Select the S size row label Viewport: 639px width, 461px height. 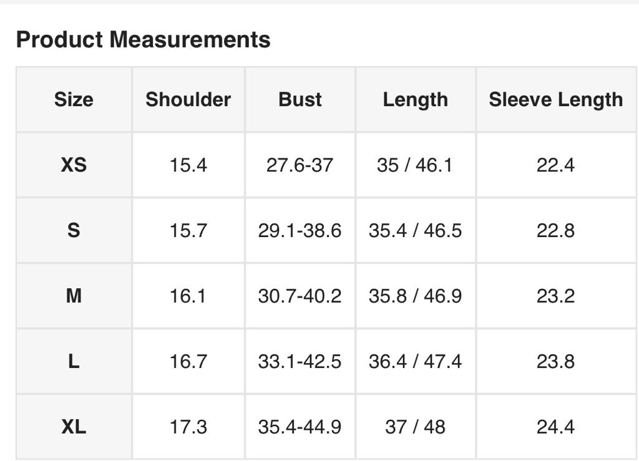coord(74,231)
